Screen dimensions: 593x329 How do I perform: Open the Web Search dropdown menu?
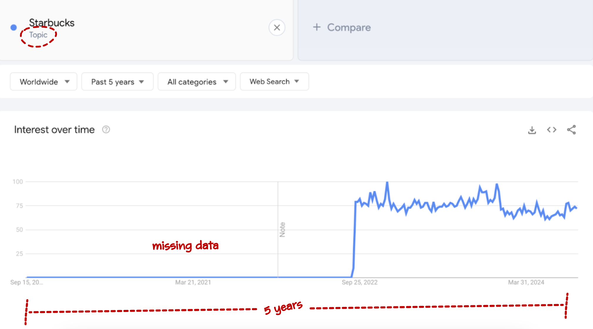(274, 81)
